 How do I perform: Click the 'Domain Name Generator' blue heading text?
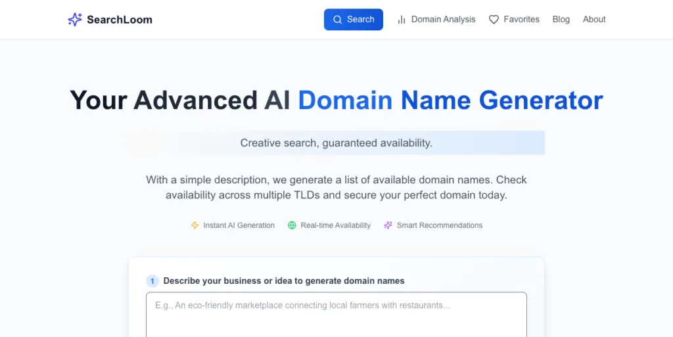pos(451,100)
